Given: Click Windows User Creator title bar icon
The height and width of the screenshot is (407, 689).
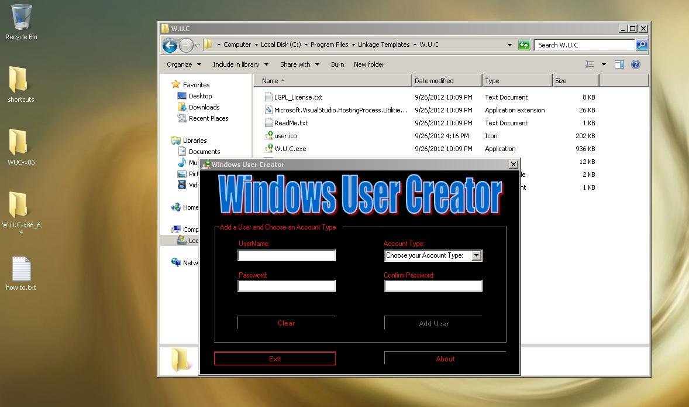Looking at the screenshot, I should click(x=205, y=165).
